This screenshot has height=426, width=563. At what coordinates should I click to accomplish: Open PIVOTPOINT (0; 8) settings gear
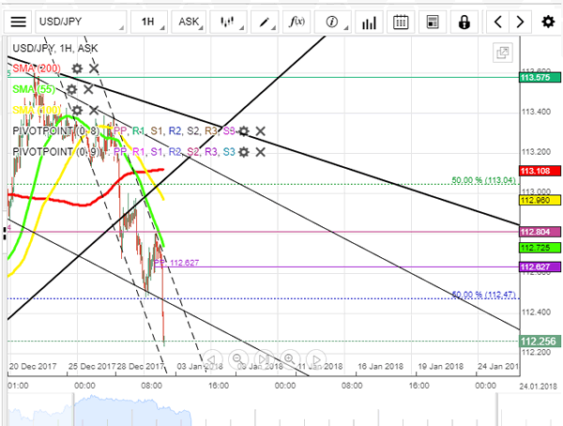tap(243, 131)
